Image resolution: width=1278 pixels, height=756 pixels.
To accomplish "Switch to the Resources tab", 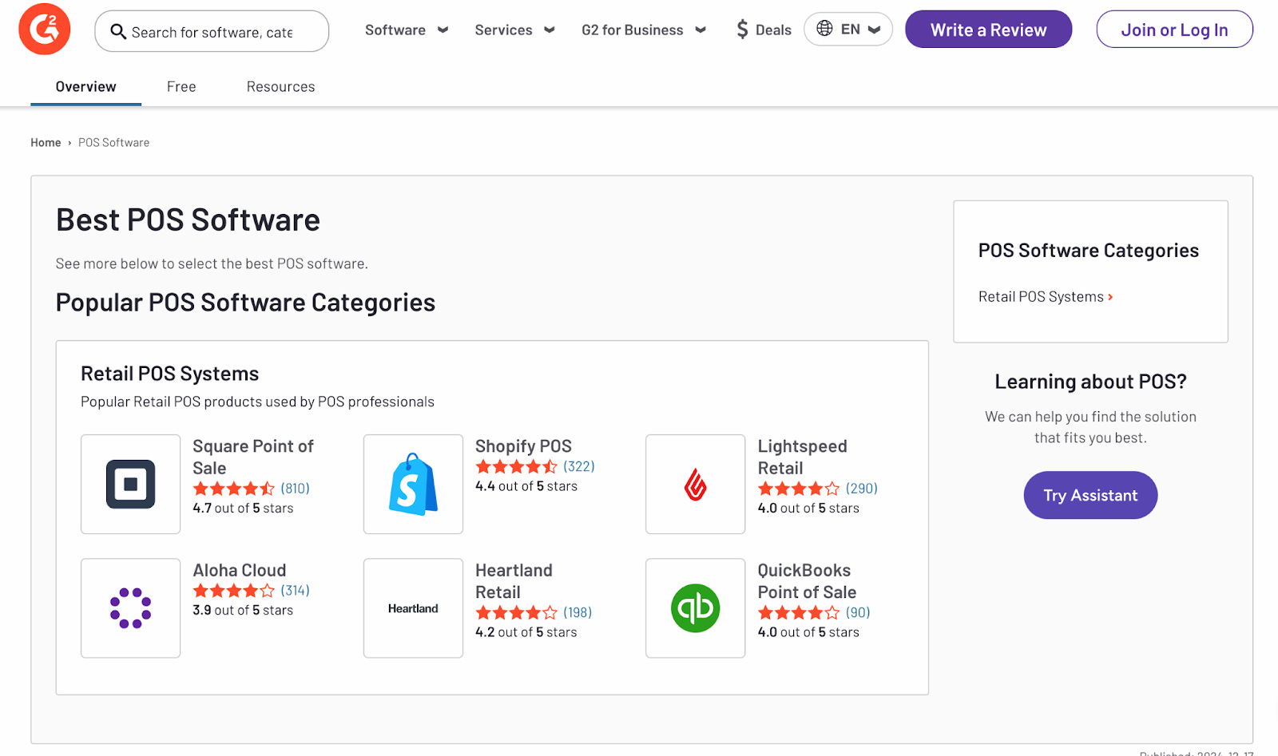I will [280, 86].
